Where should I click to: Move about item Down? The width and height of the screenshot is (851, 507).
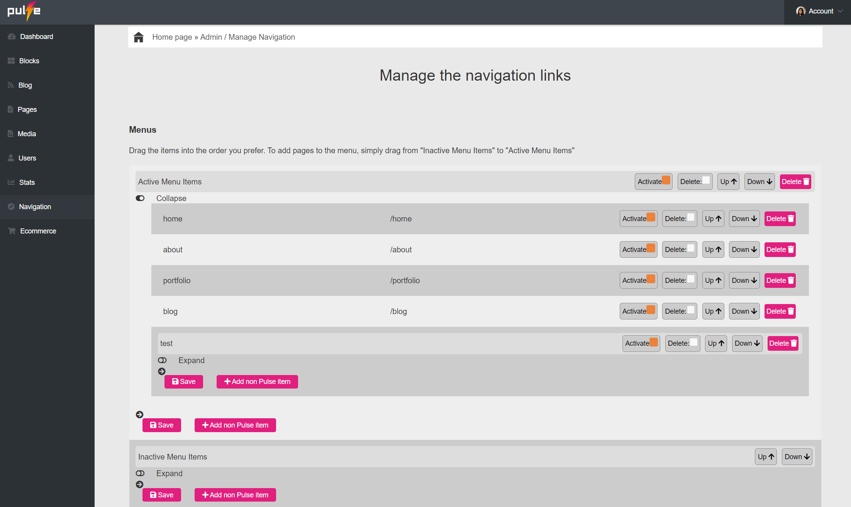coord(744,250)
